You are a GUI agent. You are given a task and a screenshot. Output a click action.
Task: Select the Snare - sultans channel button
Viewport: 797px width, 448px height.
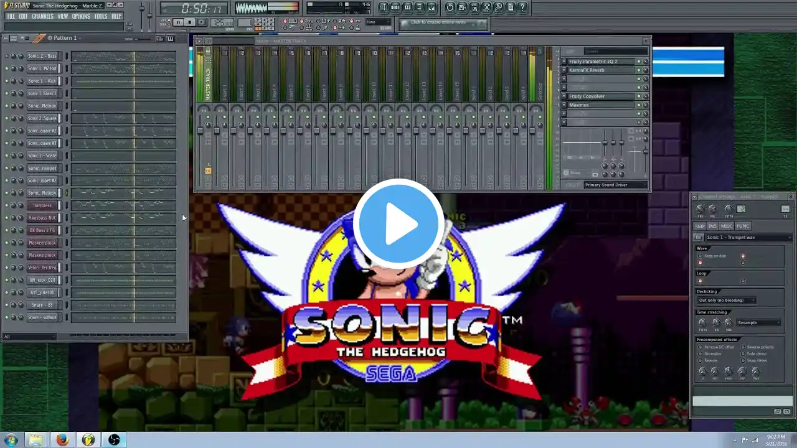point(42,317)
